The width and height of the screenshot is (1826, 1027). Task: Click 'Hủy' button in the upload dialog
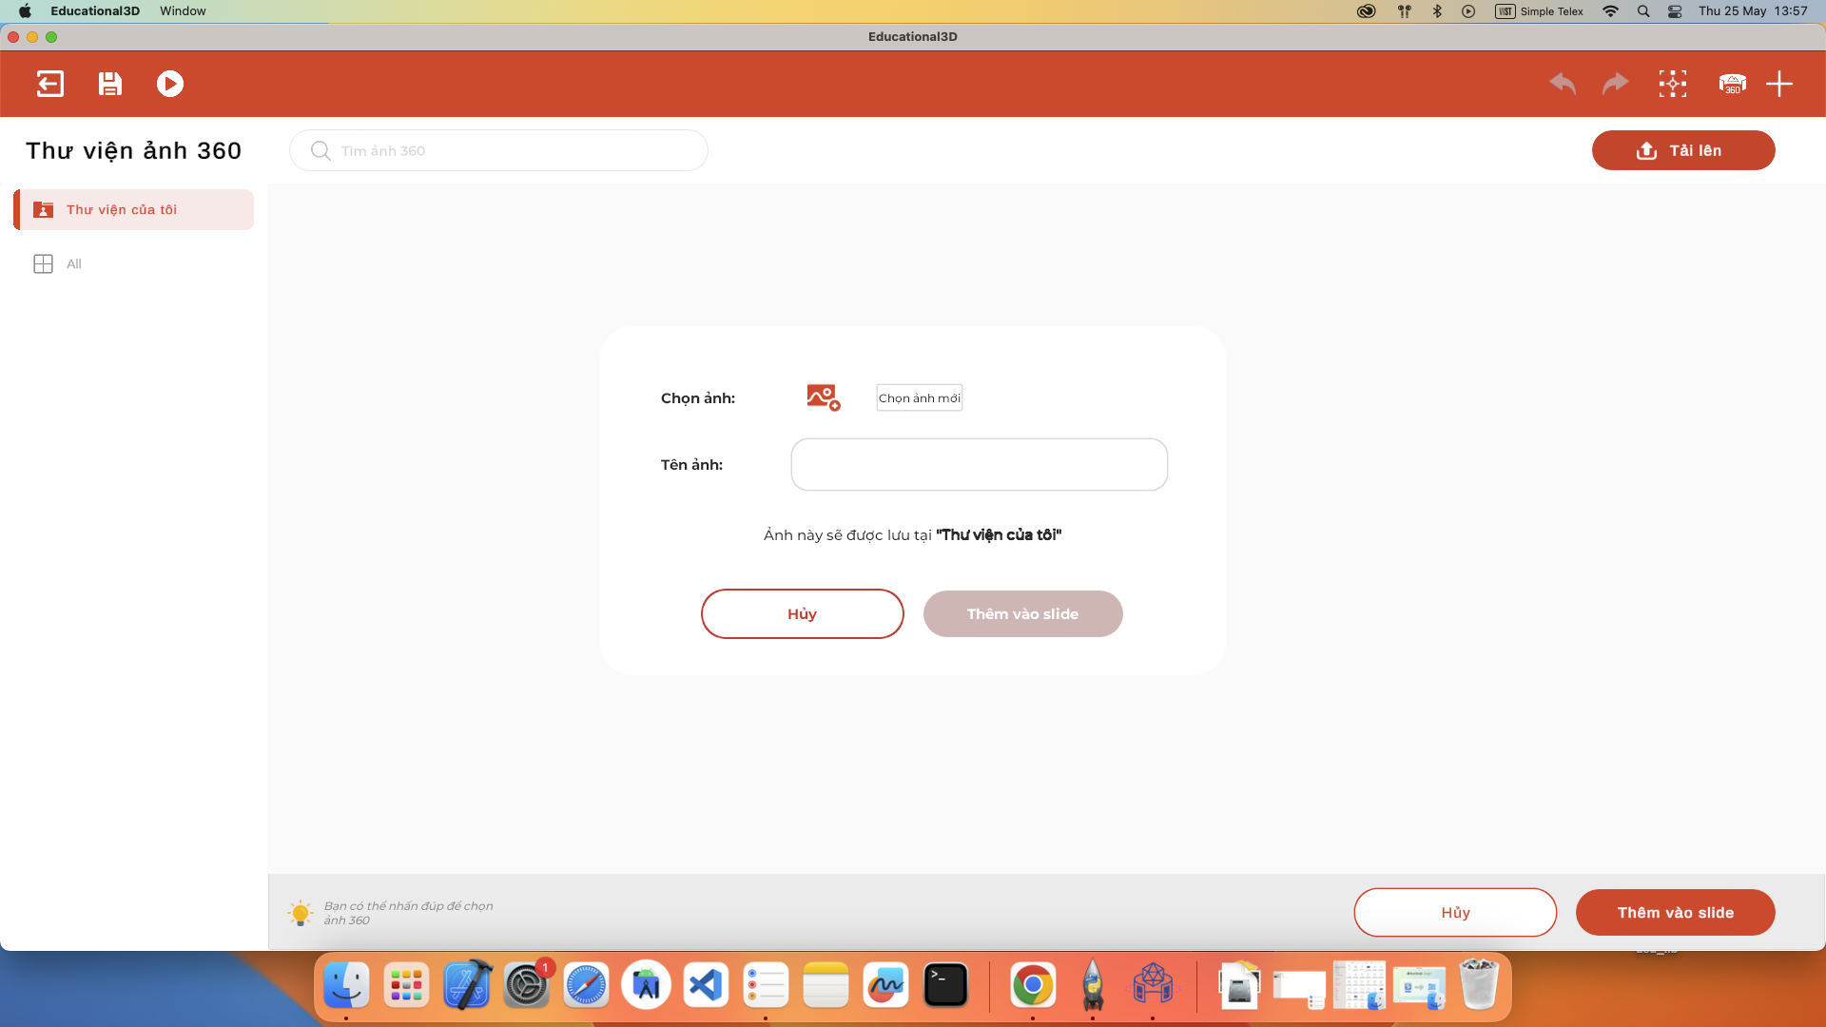(x=802, y=613)
